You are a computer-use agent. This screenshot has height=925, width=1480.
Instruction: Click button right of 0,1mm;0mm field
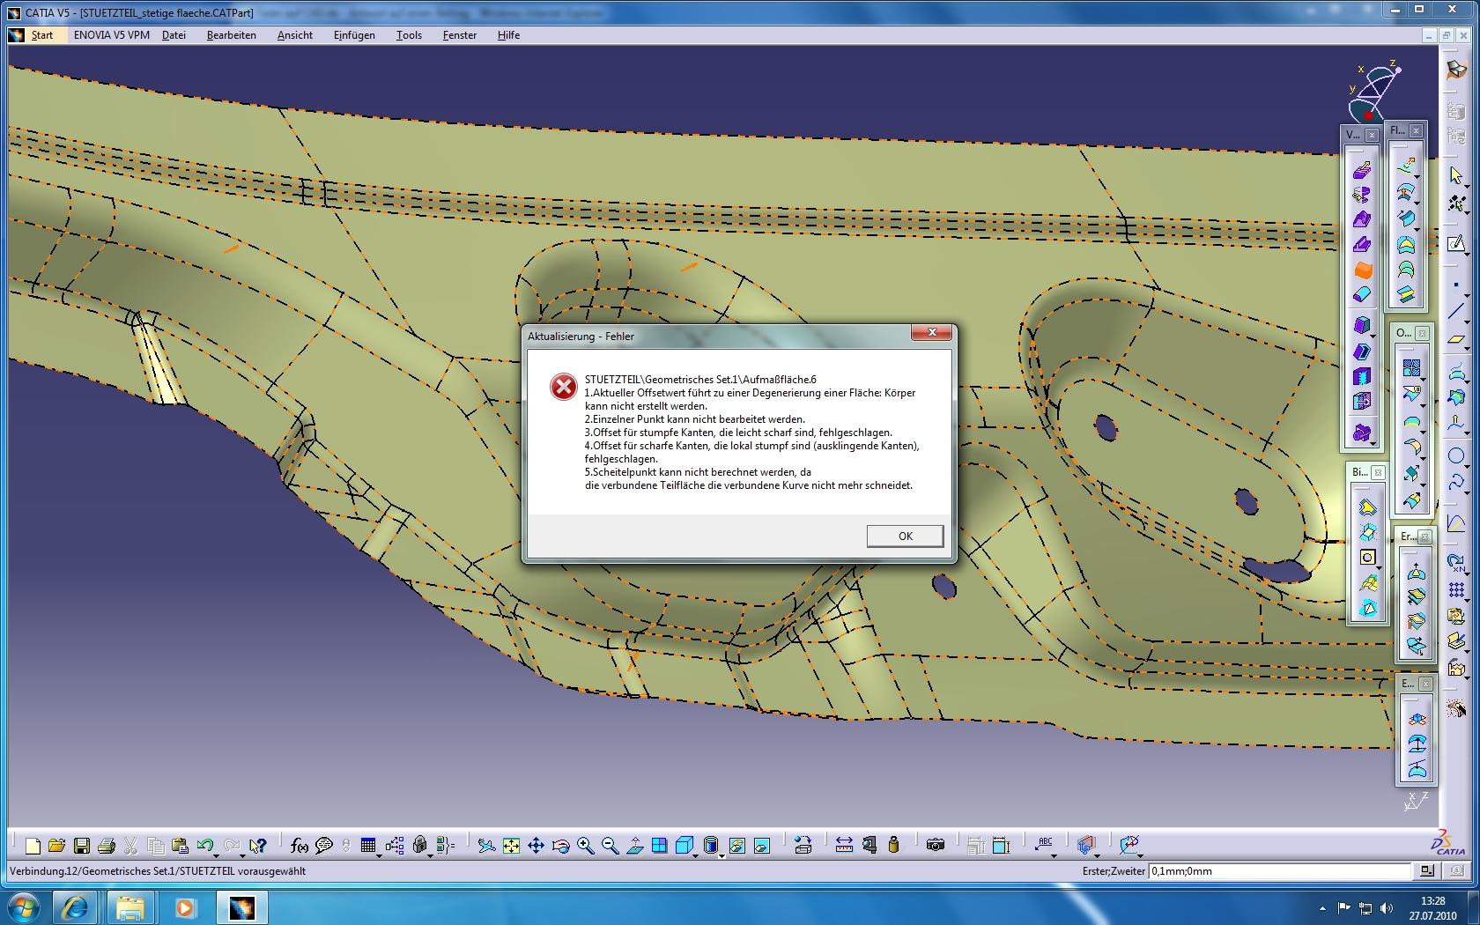click(1426, 871)
